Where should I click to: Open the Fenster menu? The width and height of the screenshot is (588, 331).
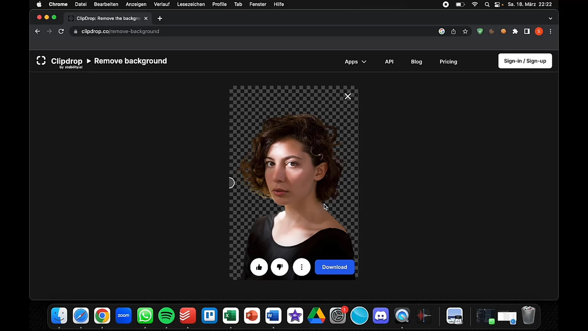click(x=258, y=4)
